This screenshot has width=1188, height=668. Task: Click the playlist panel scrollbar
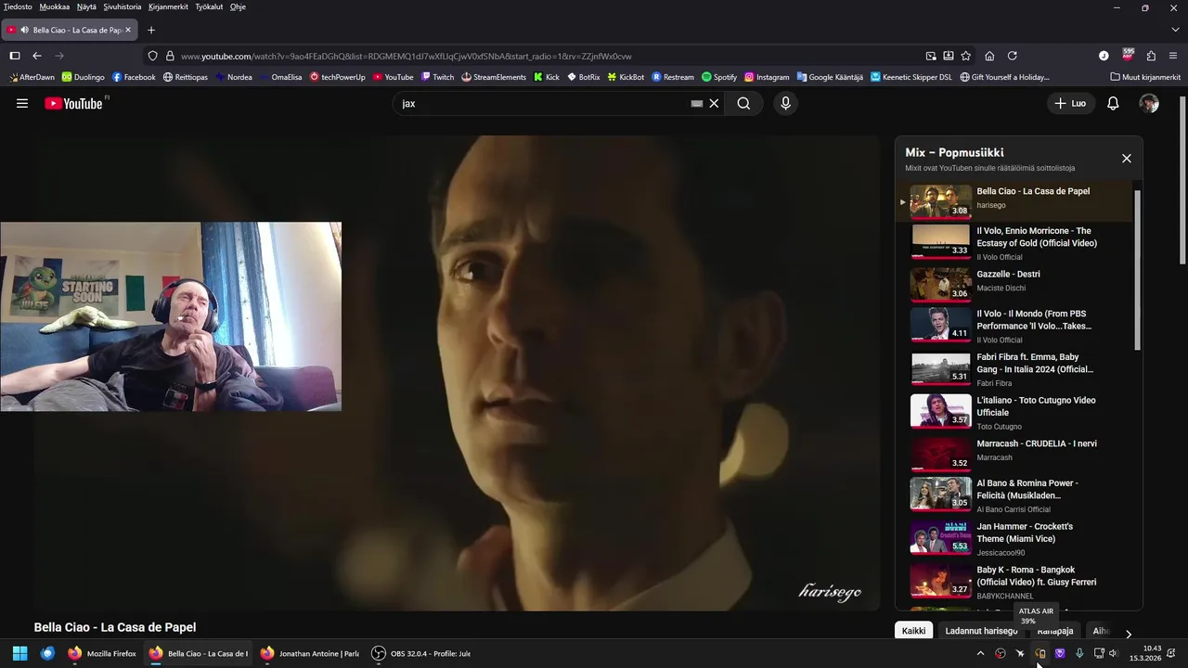(x=1137, y=270)
